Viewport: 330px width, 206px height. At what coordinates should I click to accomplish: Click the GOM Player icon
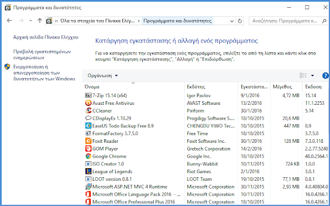[88, 148]
